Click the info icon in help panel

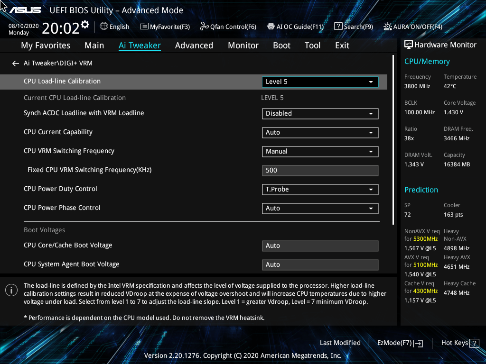point(11,290)
